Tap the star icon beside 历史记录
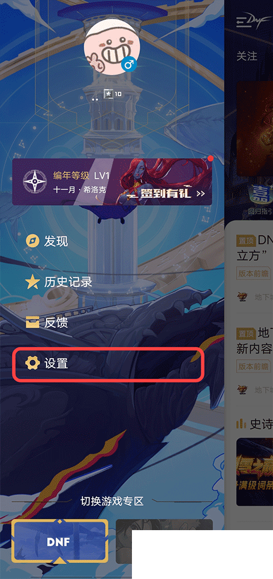Screen dimensions: 273x579 32,282
